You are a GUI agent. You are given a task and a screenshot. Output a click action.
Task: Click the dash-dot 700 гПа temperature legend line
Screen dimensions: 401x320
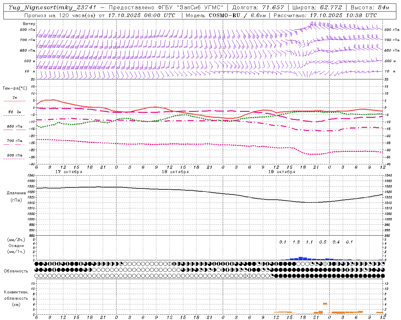click(14, 144)
